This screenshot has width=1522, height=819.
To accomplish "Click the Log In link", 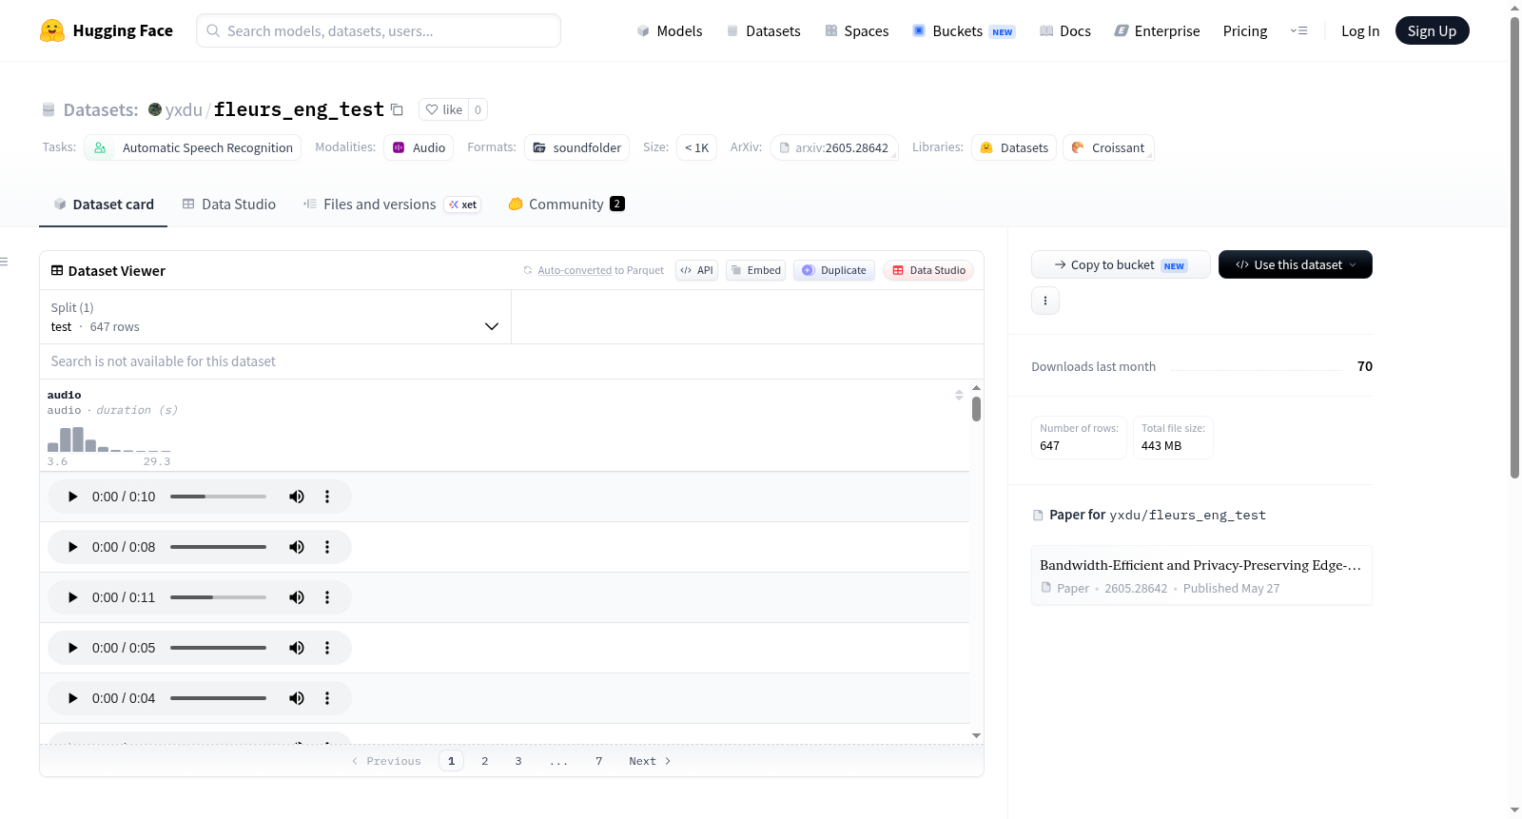I will pos(1360,31).
